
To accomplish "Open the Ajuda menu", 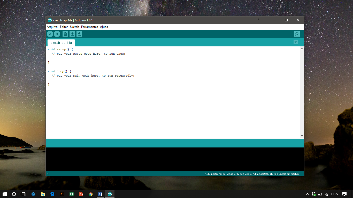I will click(x=104, y=27).
